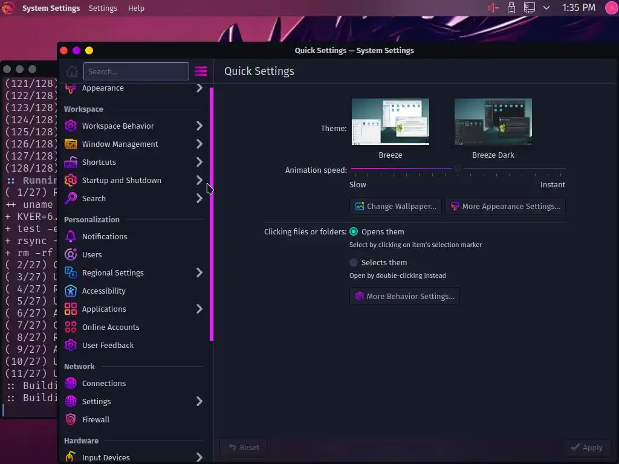Click the Search magnifier icon in sidebar
The height and width of the screenshot is (464, 619).
point(71,198)
